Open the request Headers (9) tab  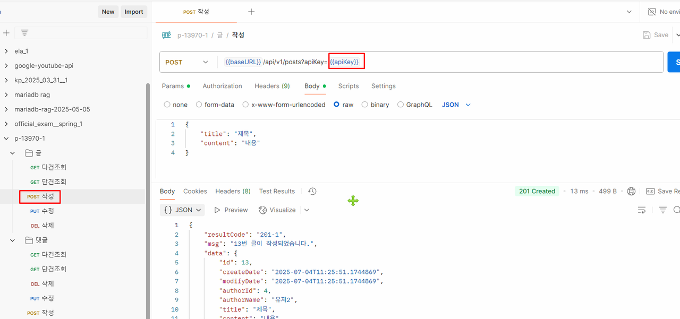(x=272, y=86)
